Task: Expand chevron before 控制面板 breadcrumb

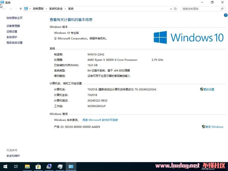Action: [x=30, y=9]
